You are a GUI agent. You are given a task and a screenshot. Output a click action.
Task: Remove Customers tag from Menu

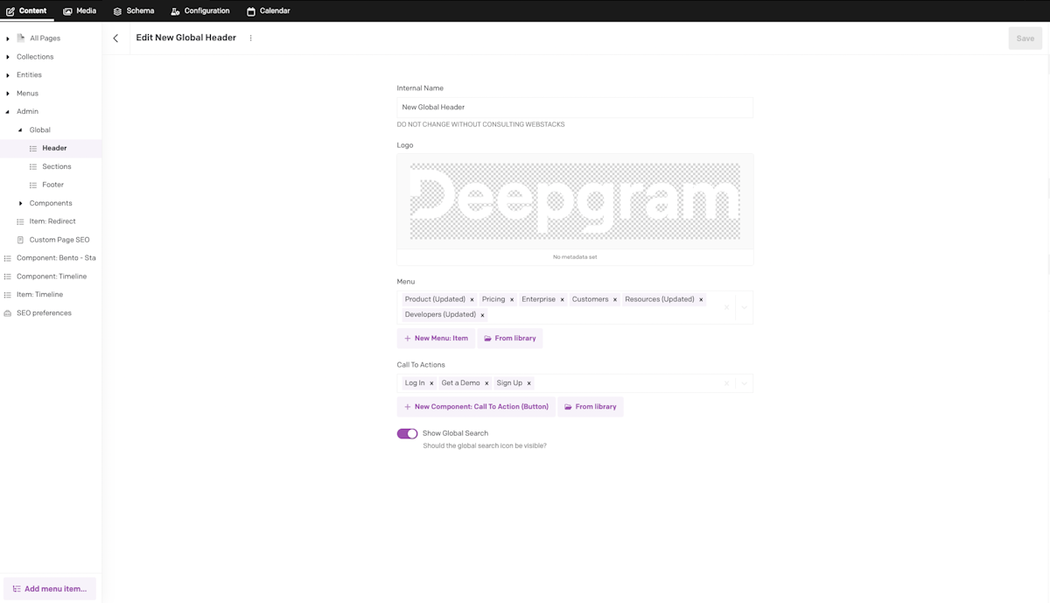[x=615, y=299]
